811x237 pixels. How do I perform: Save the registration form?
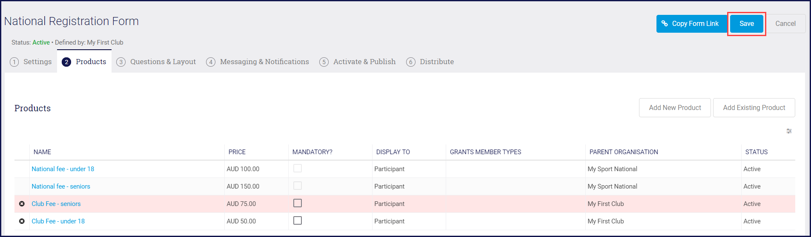click(746, 24)
